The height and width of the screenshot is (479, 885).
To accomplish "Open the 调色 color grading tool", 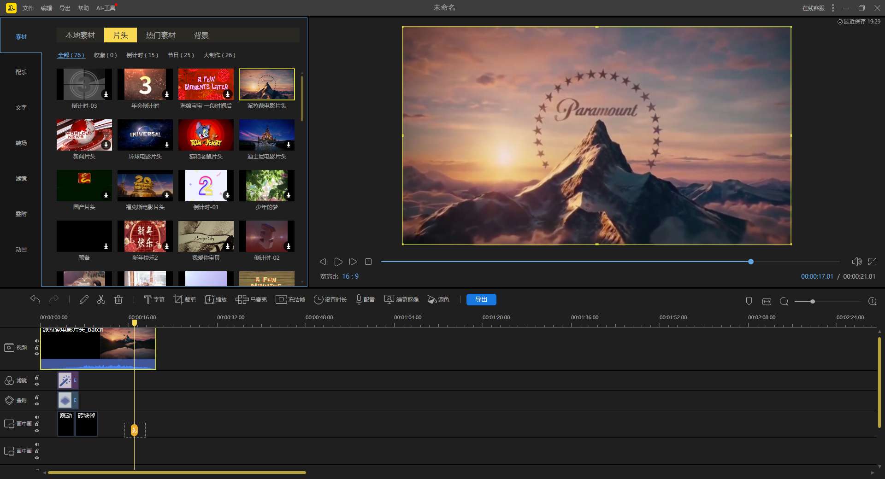I will (x=438, y=300).
